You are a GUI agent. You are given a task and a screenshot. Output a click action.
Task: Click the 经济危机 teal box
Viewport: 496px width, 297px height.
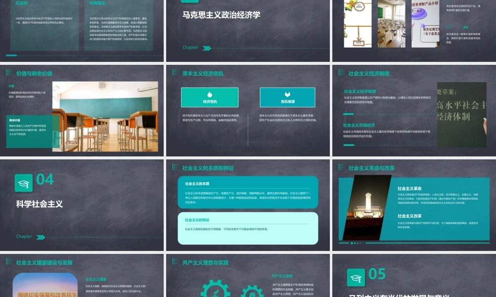pyautogui.click(x=210, y=97)
